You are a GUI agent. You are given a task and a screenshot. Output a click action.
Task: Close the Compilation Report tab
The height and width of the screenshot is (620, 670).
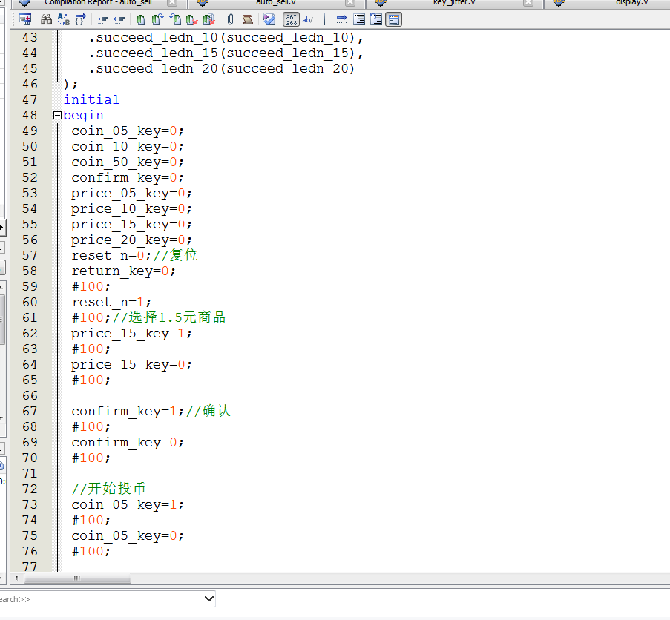point(172,2)
